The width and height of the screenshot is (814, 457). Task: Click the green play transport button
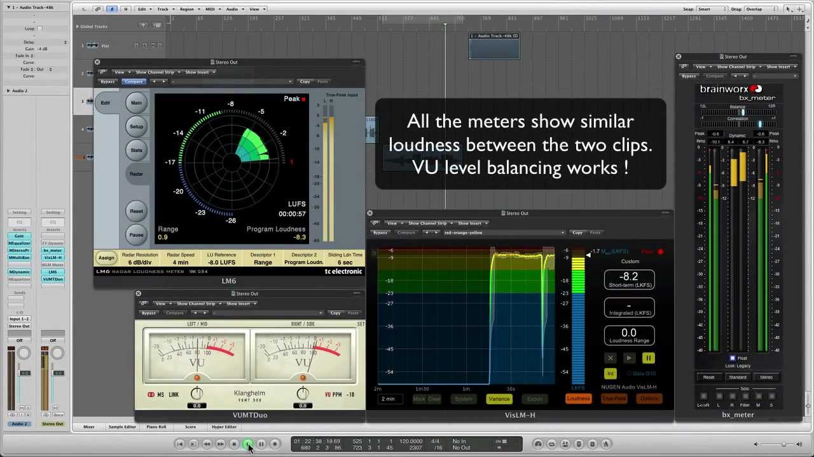click(x=247, y=444)
